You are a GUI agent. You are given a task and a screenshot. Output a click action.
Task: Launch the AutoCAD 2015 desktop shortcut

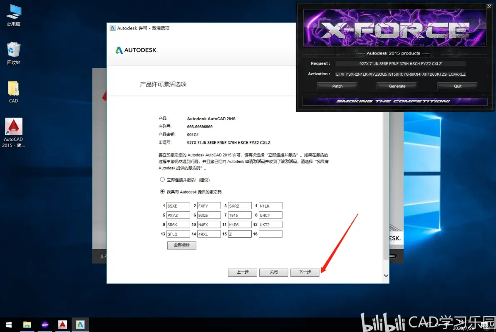tap(13, 133)
